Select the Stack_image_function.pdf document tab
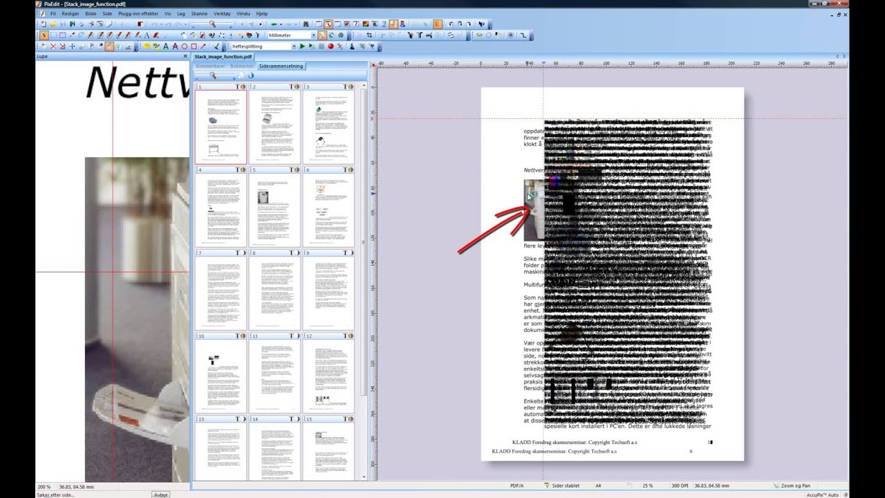The width and height of the screenshot is (885, 498). 223,57
